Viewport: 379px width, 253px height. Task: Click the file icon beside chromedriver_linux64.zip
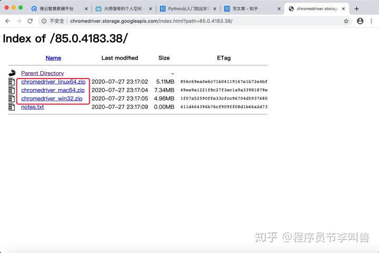12,81
